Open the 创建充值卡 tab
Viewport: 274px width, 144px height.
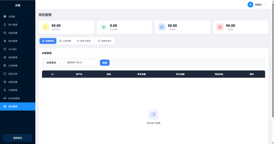coord(105,41)
